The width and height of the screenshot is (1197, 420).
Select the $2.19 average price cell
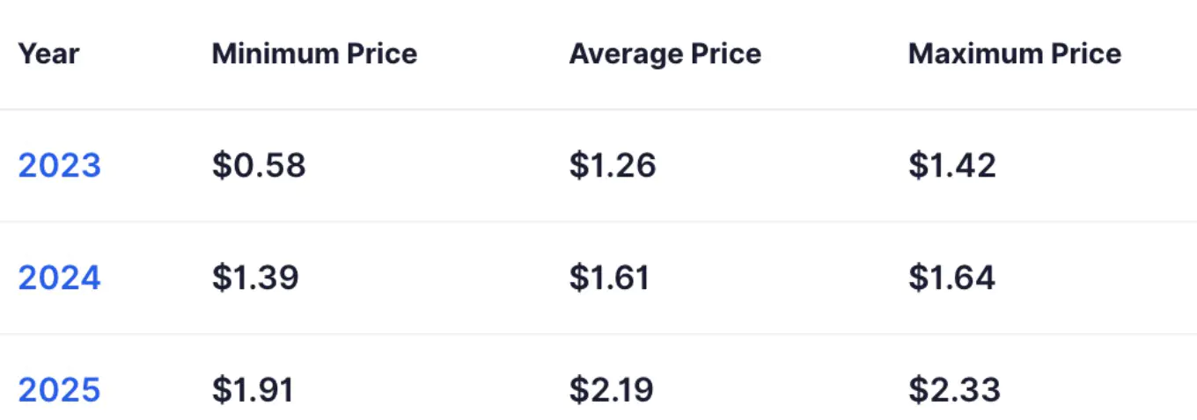point(612,390)
